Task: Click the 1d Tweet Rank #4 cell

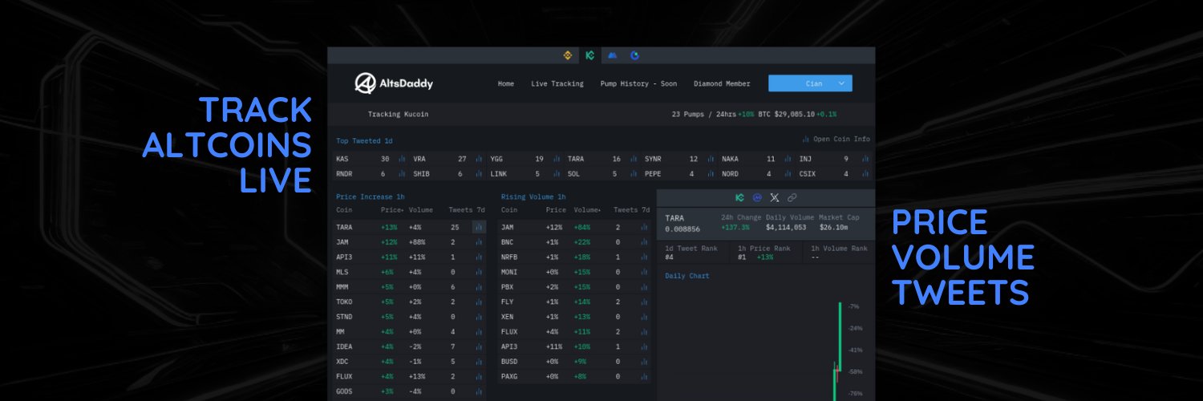Action: coord(692,253)
